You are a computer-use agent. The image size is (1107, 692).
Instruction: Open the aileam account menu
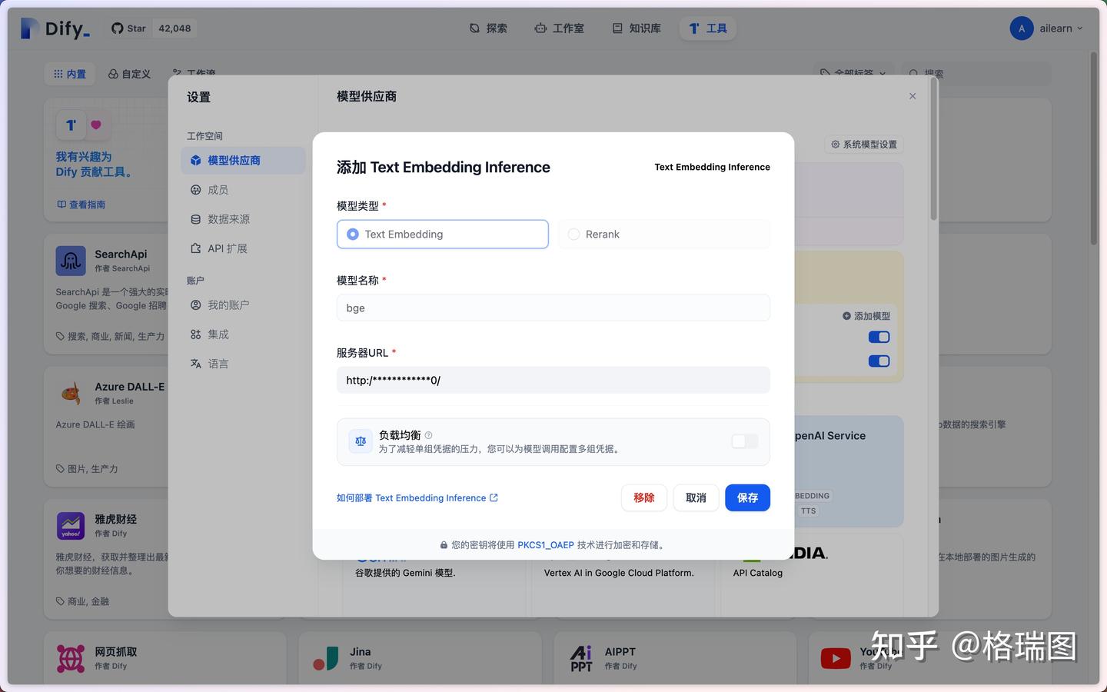tap(1047, 28)
